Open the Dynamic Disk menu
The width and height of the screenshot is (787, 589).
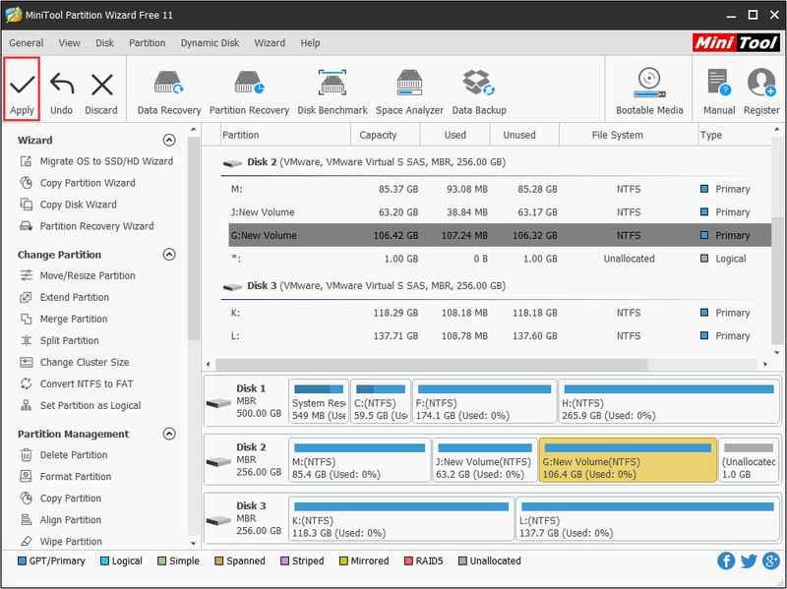click(210, 43)
